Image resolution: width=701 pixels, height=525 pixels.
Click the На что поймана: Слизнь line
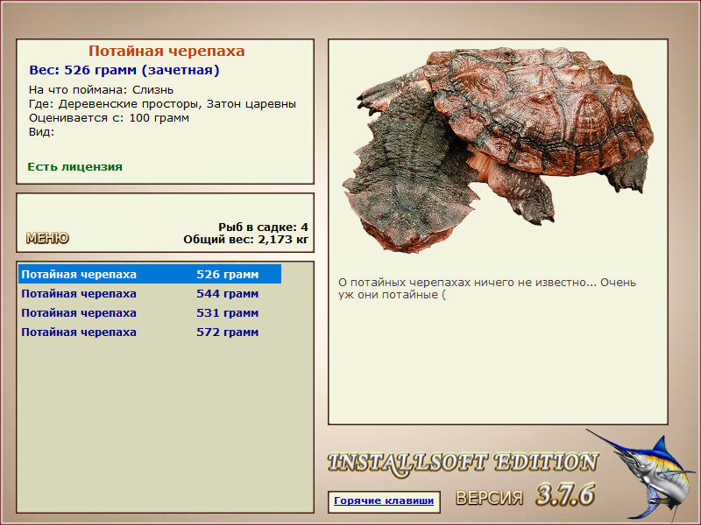pos(101,90)
